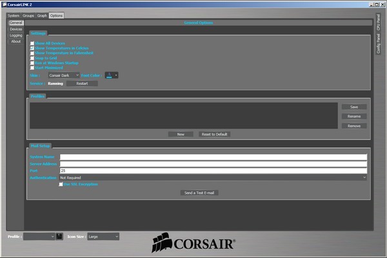Click inside the empty Profiles list box
Viewport: 387px width, 258px height.
[x=184, y=115]
